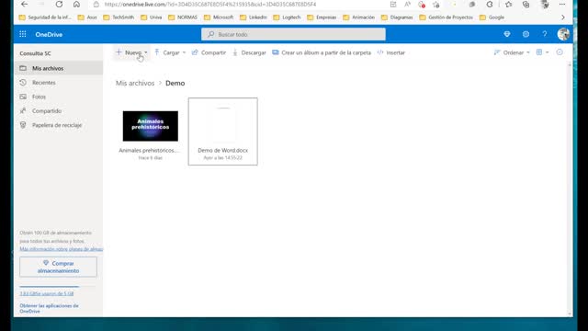
Task: Select the Demo de Word.docx file tile
Action: [222, 131]
